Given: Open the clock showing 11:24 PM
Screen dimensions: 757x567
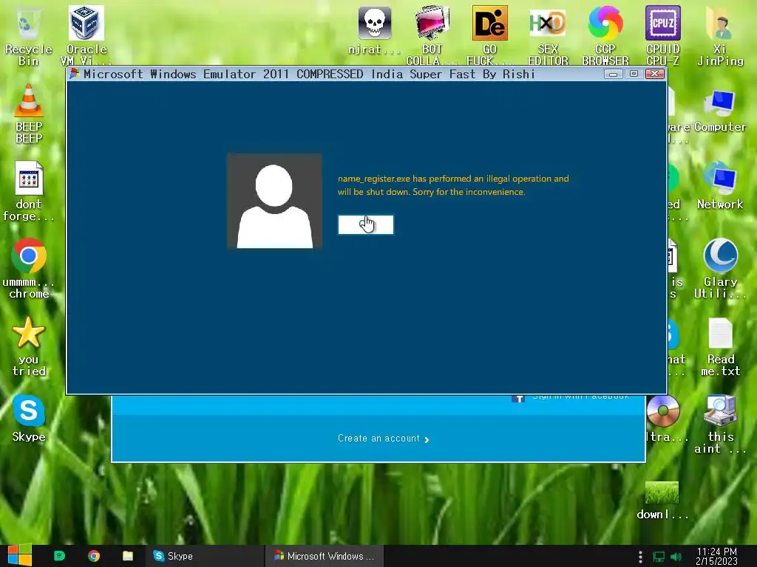Looking at the screenshot, I should (717, 556).
